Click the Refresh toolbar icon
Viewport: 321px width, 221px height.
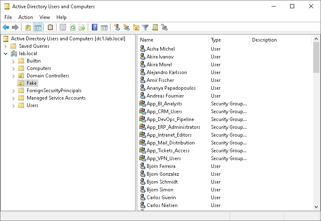[x=73, y=27]
